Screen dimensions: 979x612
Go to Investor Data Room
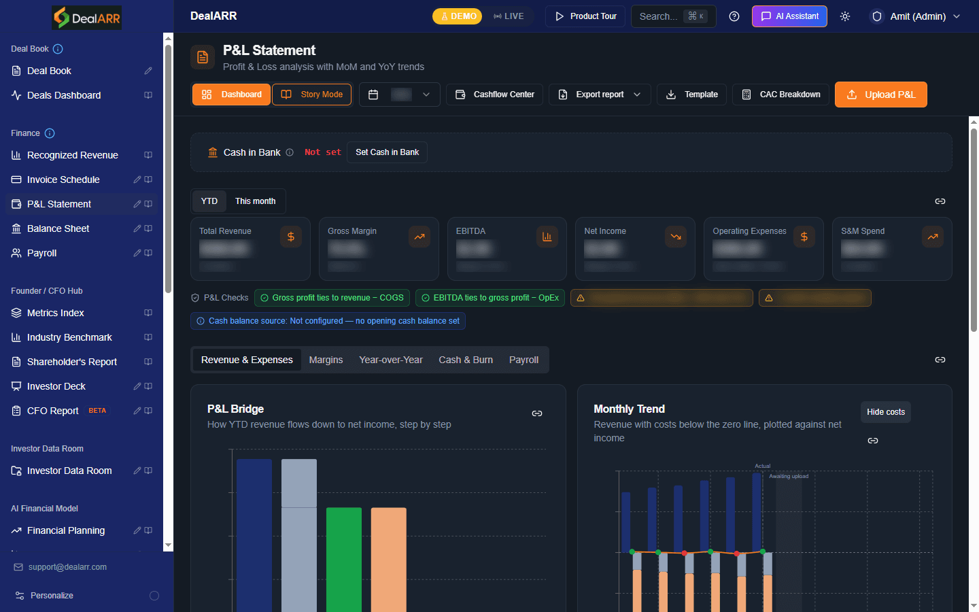click(69, 471)
